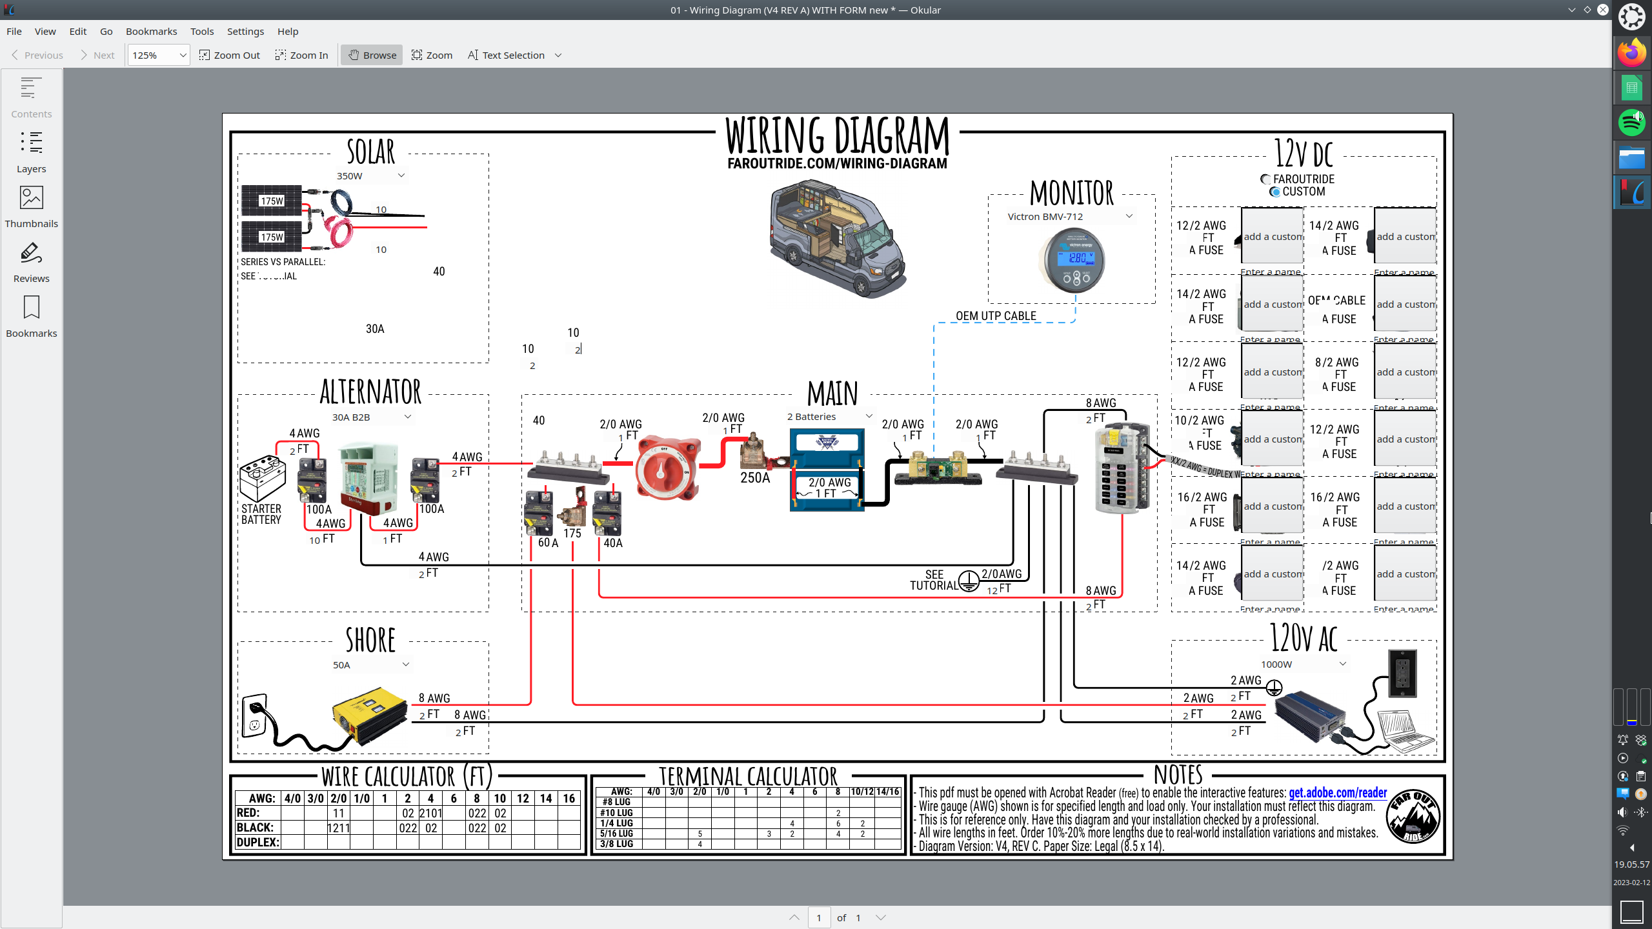The image size is (1652, 929).
Task: Launch Firefox from the dock
Action: click(x=1631, y=53)
